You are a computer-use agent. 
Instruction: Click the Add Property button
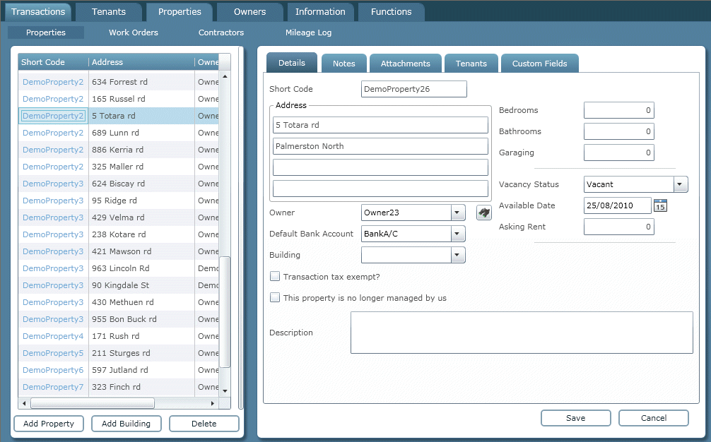pyautogui.click(x=49, y=424)
